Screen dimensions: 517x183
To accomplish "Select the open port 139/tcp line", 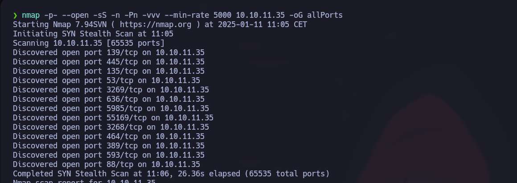I will [x=108, y=52].
